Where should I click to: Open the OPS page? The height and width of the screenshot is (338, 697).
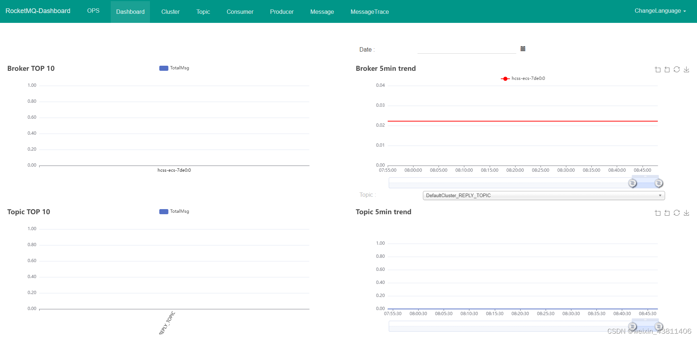click(93, 11)
